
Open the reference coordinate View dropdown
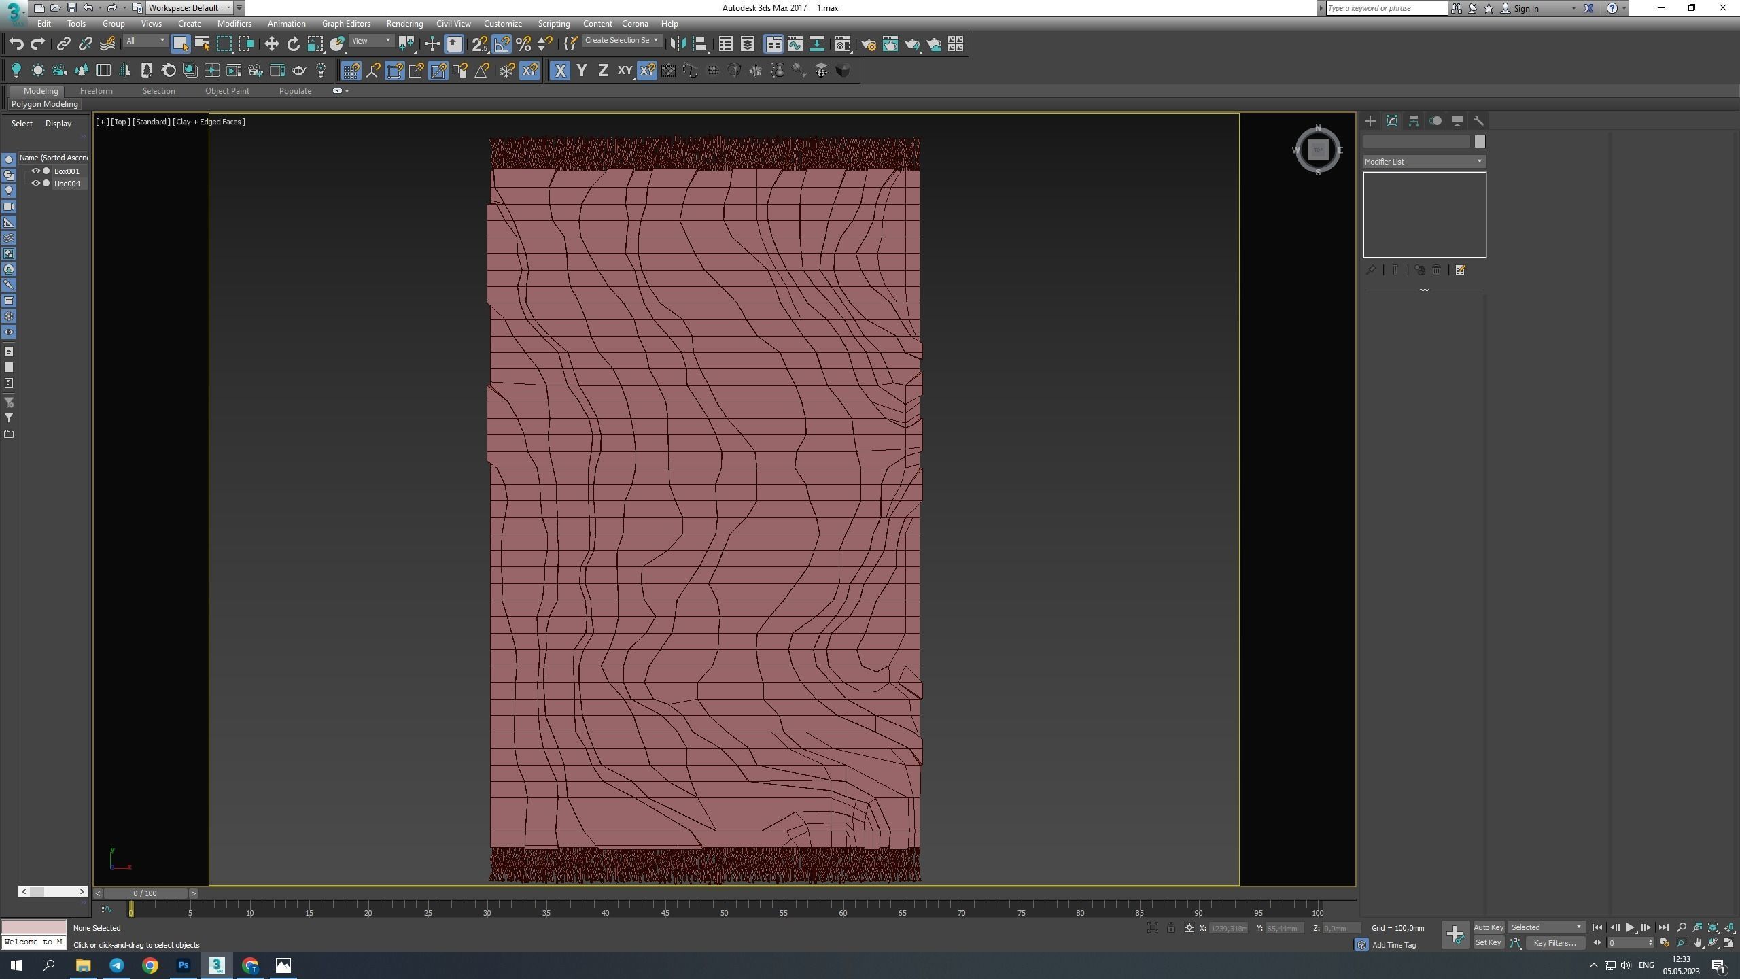point(371,41)
